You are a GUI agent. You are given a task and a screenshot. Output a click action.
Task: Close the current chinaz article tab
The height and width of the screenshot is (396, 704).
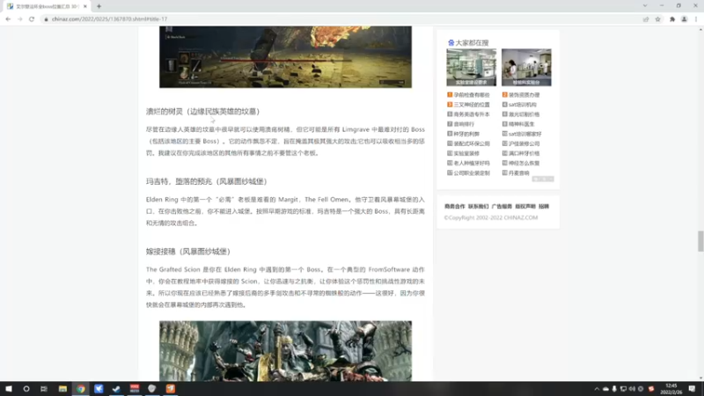(x=84, y=6)
